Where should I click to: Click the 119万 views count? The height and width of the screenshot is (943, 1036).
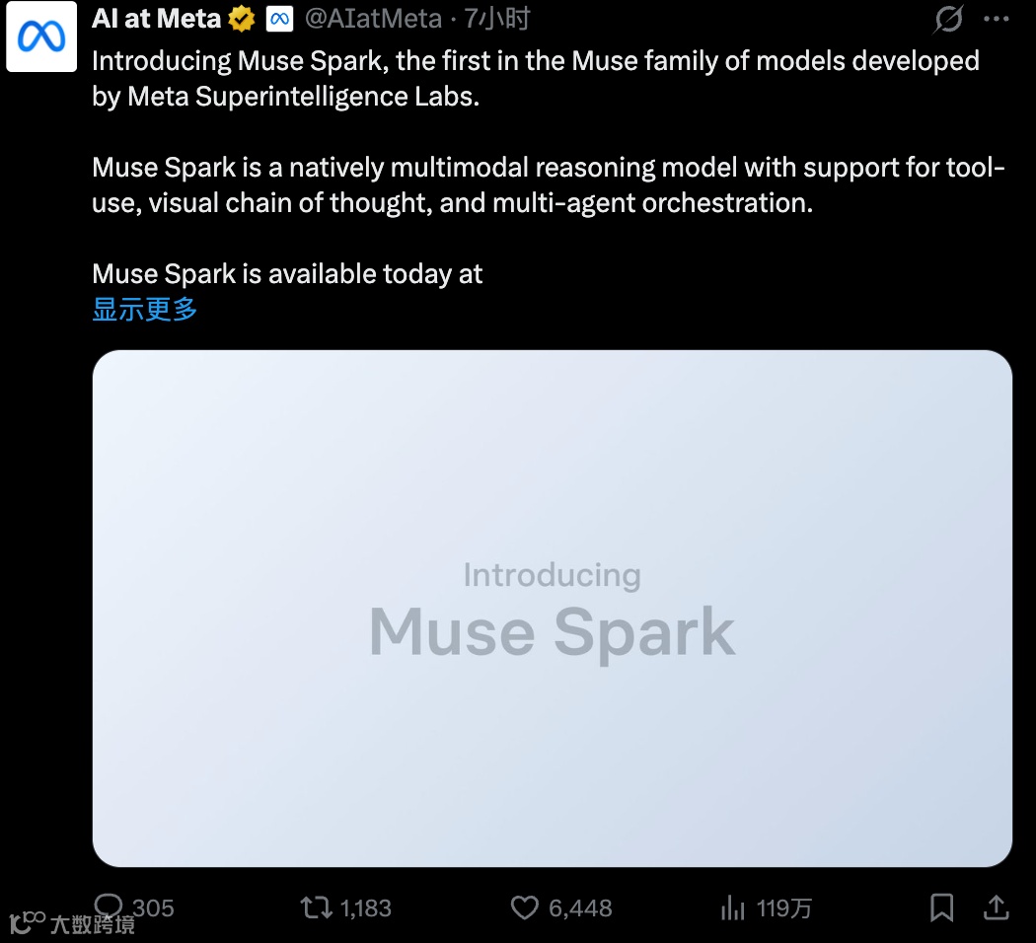pyautogui.click(x=784, y=908)
